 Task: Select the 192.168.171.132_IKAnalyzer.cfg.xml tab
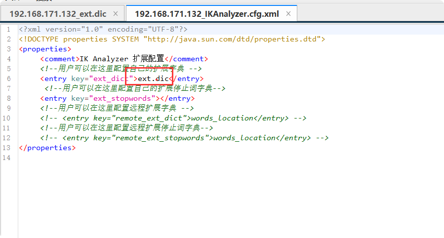point(207,14)
